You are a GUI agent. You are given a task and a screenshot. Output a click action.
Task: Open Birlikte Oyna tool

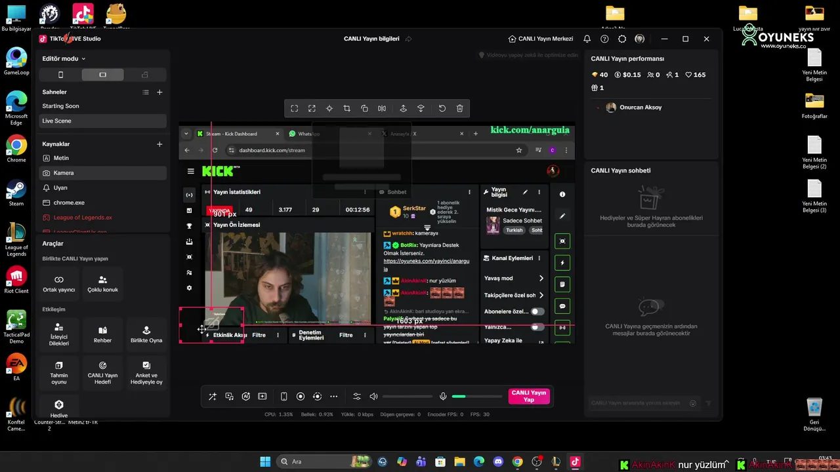tap(146, 334)
